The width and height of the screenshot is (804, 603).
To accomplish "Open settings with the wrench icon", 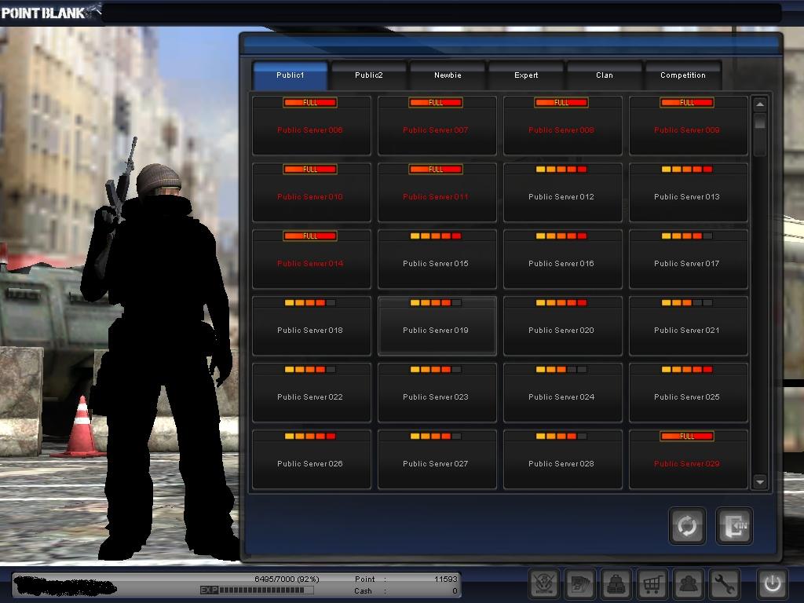I will [x=725, y=583].
